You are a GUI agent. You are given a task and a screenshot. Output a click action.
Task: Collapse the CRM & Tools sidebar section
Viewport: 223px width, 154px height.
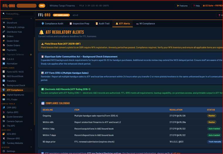point(31,104)
